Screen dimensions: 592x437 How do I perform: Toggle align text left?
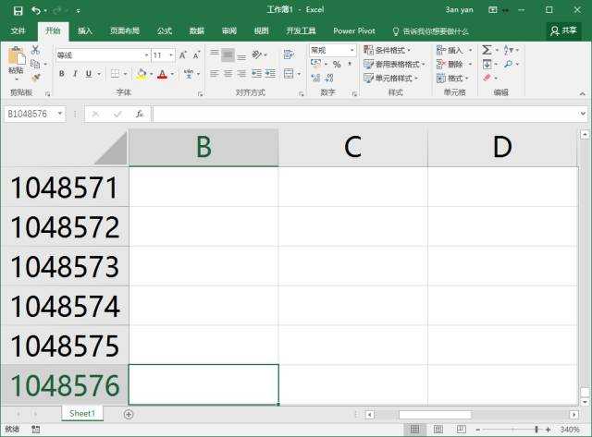click(214, 74)
